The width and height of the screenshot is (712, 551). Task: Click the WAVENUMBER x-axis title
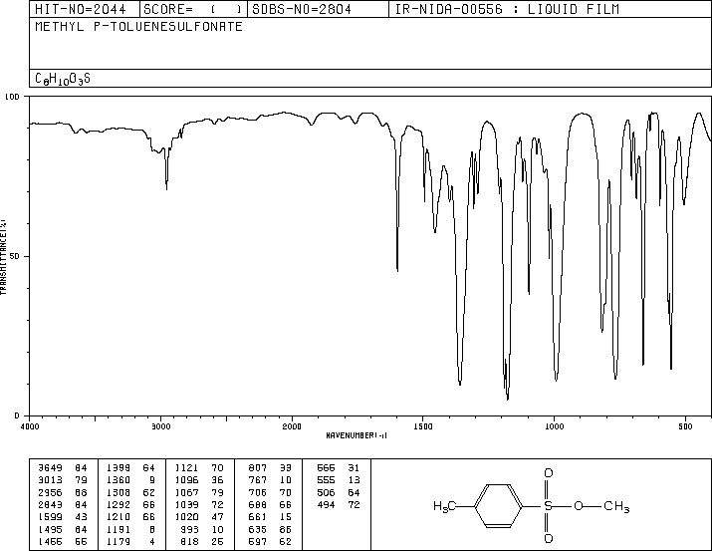(356, 435)
